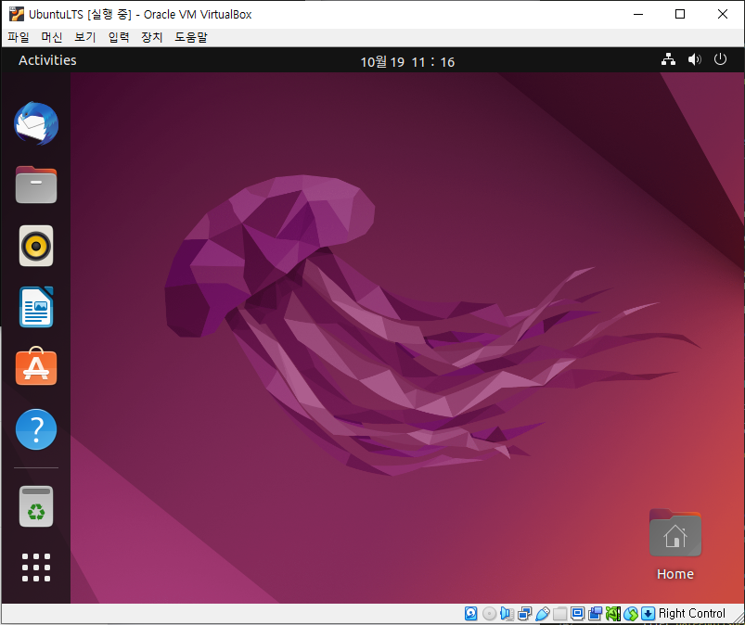This screenshot has height=625, width=745.
Task: Open the 파일 menu
Action: pyautogui.click(x=19, y=37)
